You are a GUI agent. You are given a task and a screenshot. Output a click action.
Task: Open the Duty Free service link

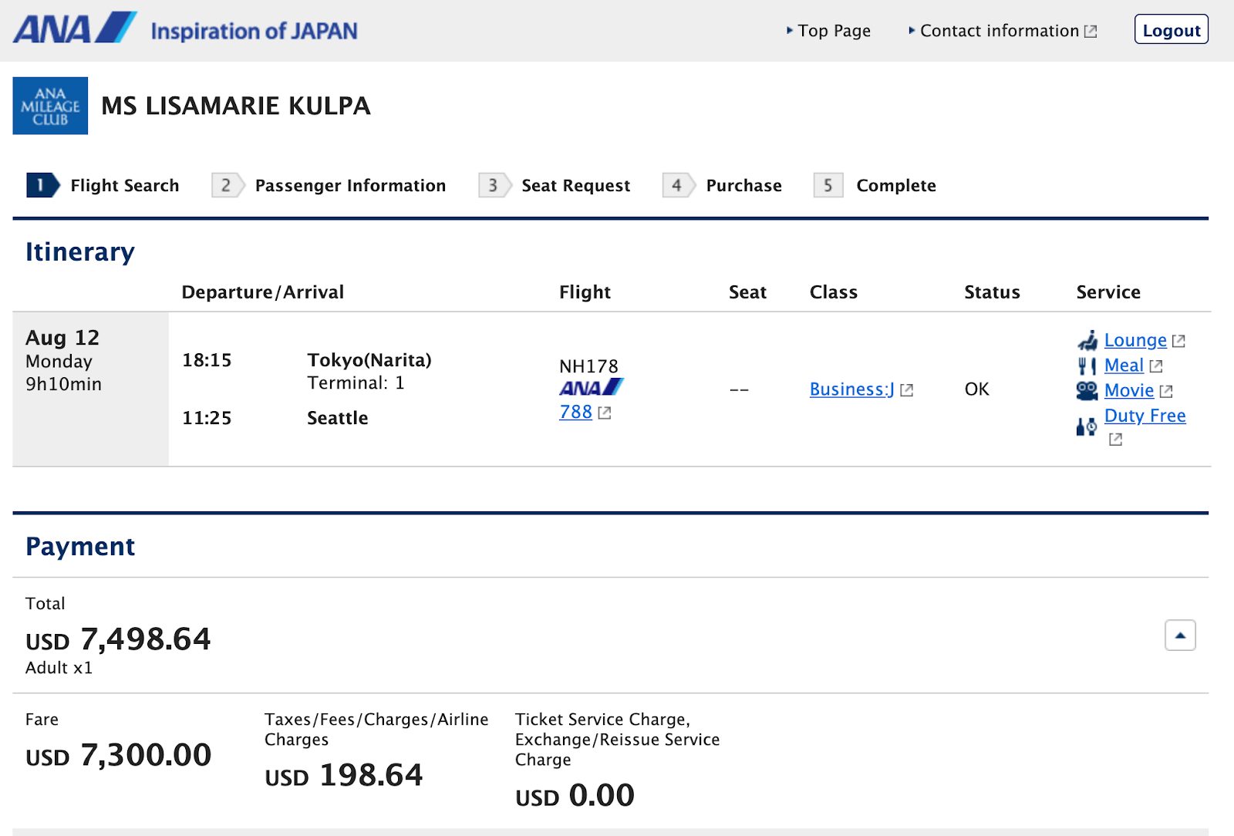pyautogui.click(x=1145, y=416)
